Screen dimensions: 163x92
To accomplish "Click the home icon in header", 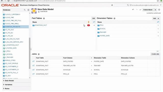I will click(x=112, y=5).
